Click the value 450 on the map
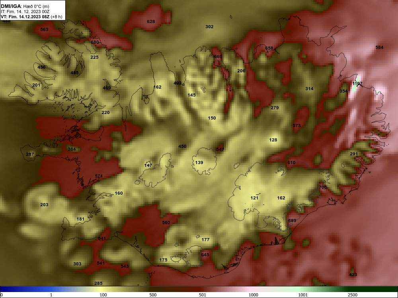This screenshot has height=298, width=398. coord(182,146)
